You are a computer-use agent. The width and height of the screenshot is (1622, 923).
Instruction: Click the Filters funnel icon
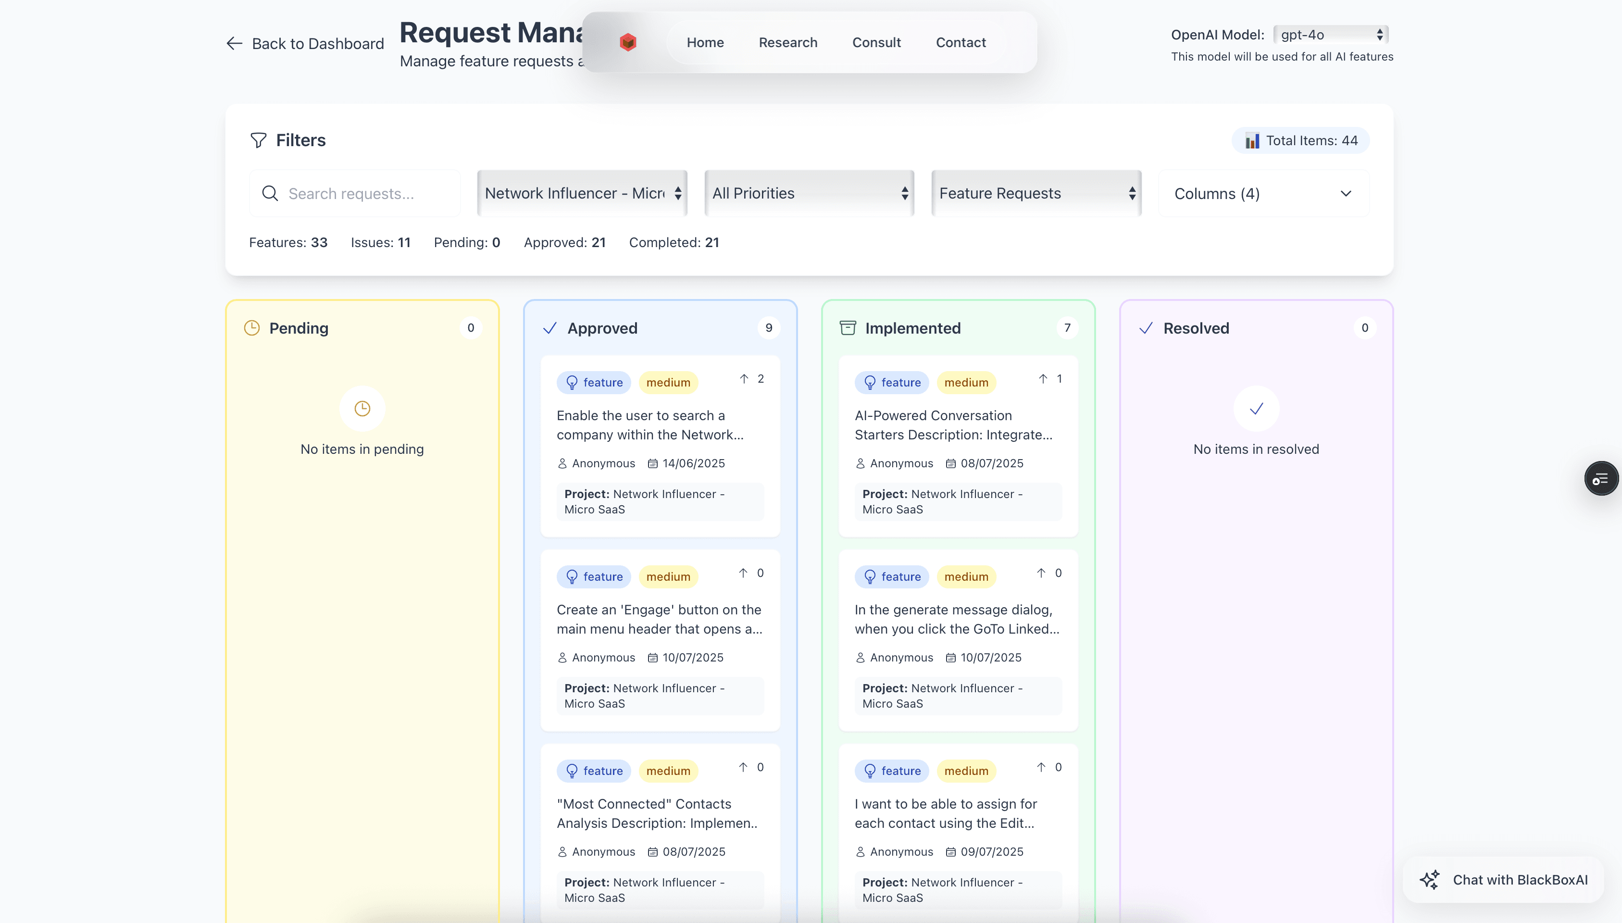coord(258,140)
